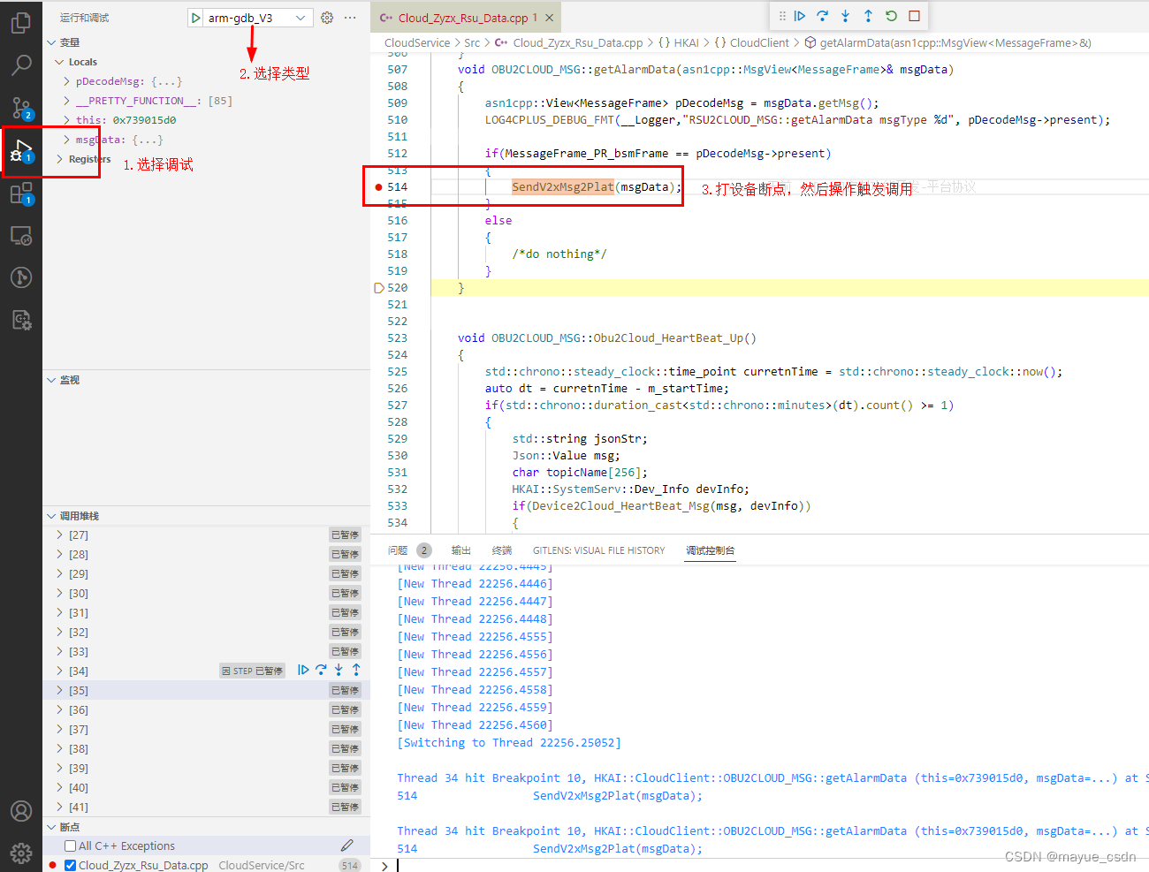Viewport: 1149px width, 872px height.
Task: Switch to the 调试控制台 tab
Action: click(x=710, y=550)
